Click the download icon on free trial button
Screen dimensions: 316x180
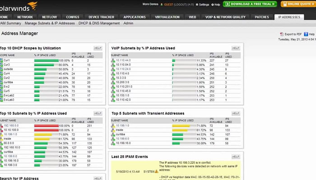pos(228,4)
